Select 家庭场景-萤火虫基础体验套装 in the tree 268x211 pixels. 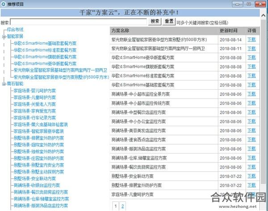(x=41, y=124)
